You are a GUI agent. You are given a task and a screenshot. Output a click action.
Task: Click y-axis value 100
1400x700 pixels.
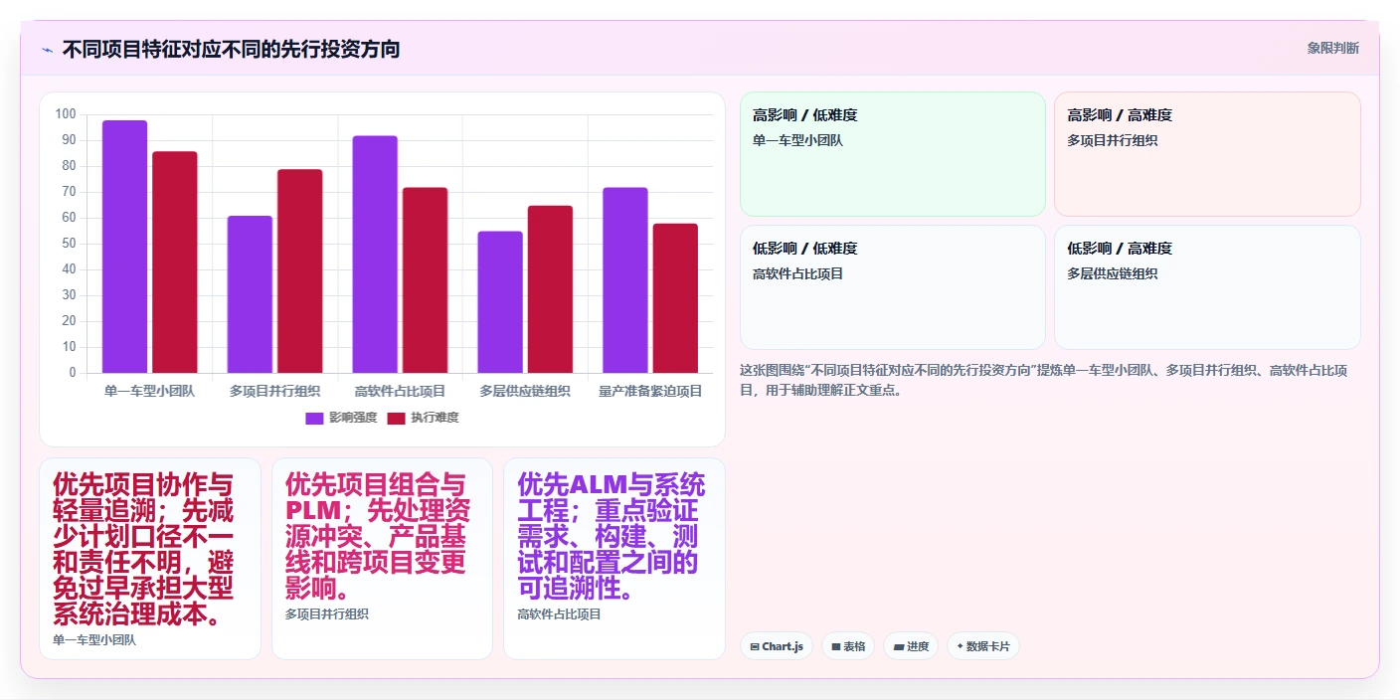point(66,114)
